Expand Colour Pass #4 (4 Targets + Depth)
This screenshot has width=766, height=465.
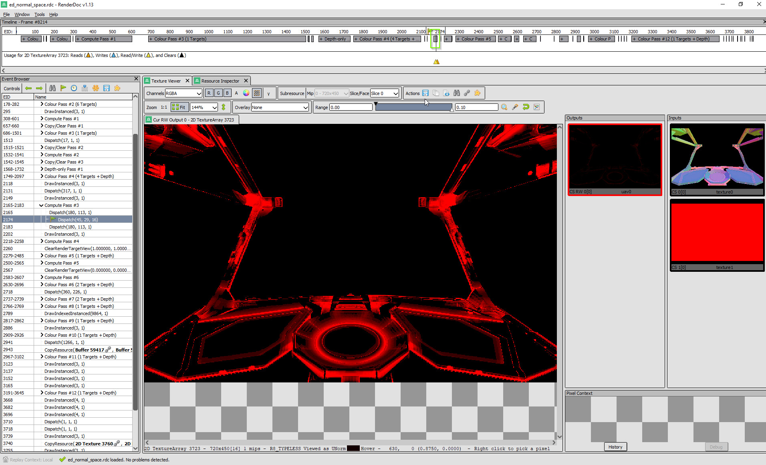click(42, 176)
